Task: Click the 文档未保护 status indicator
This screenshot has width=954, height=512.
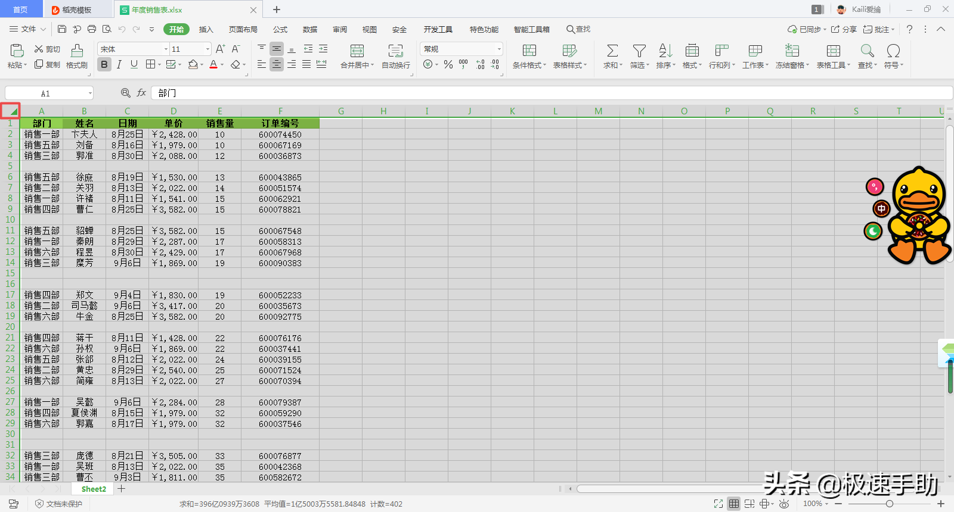Action: (x=58, y=504)
